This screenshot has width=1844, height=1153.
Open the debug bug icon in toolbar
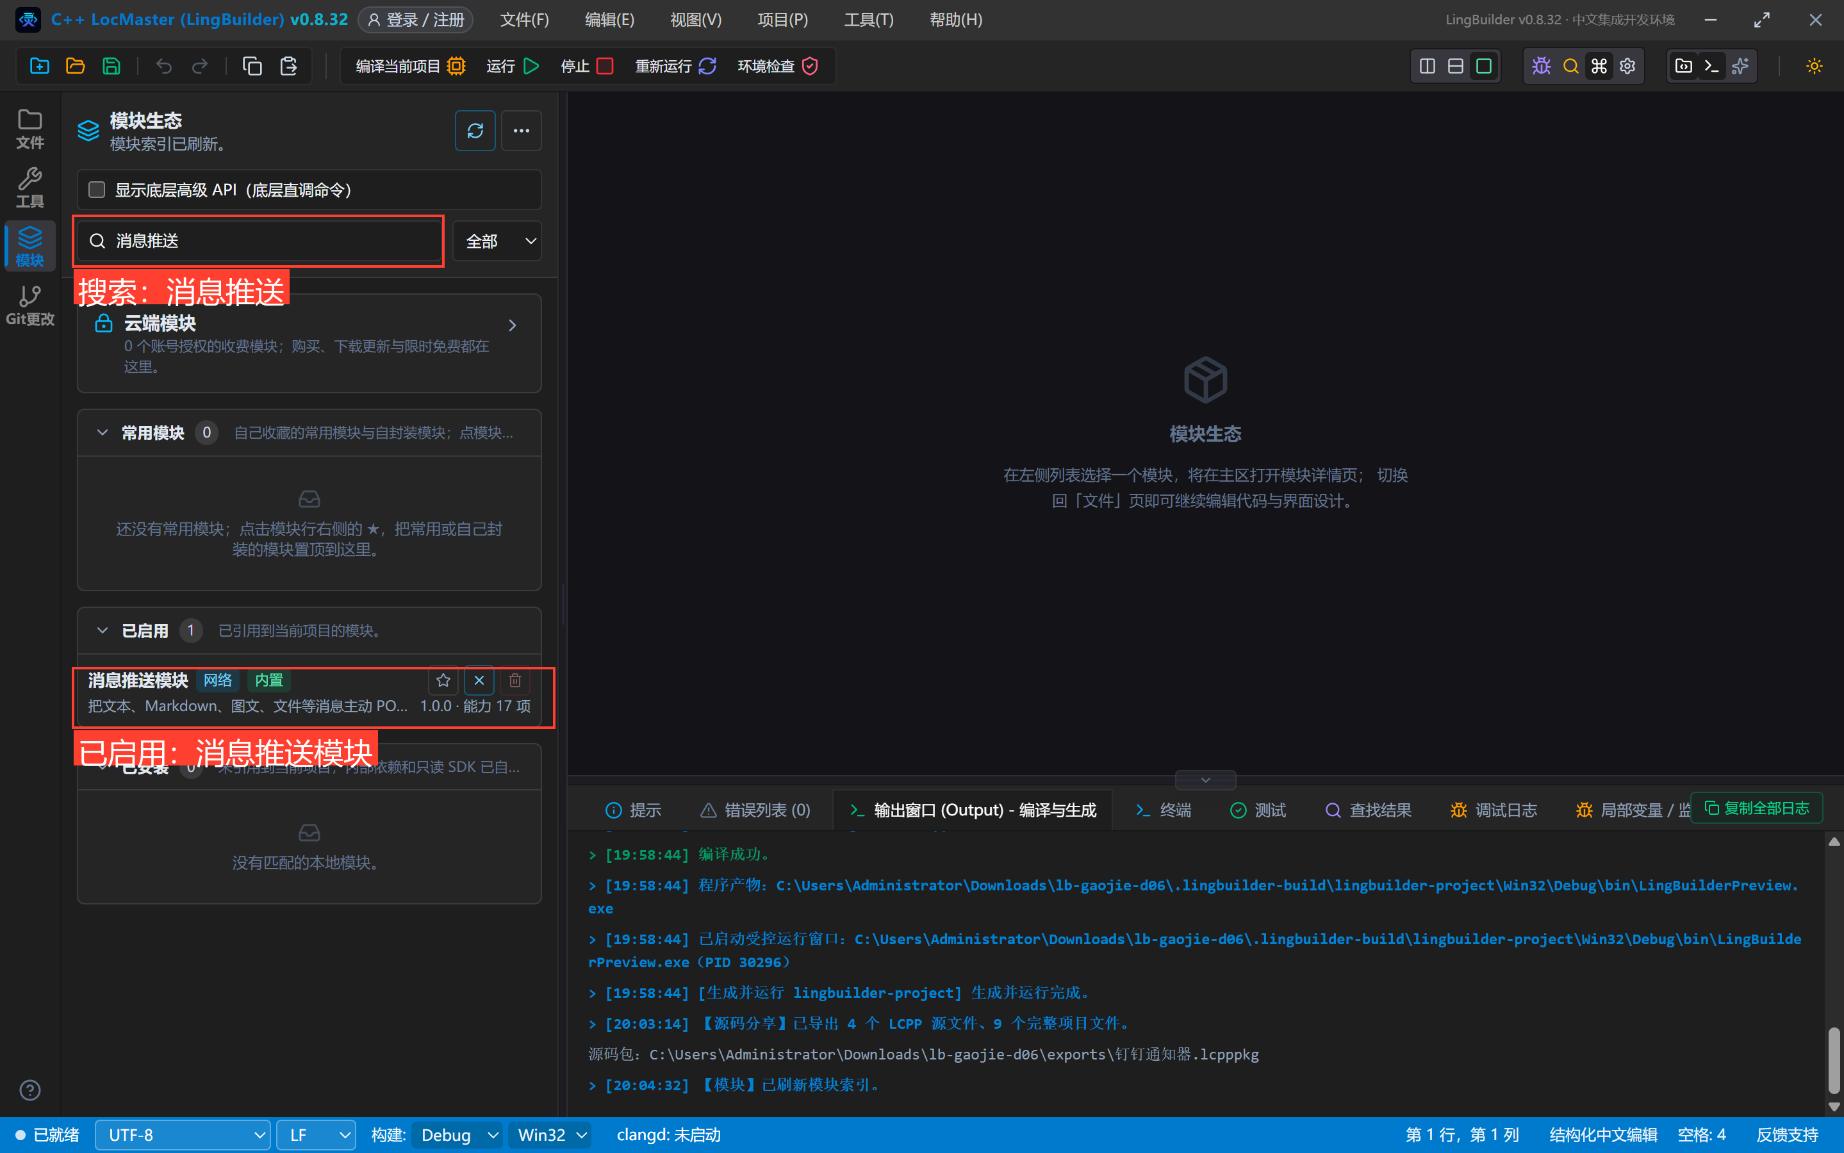click(1541, 65)
